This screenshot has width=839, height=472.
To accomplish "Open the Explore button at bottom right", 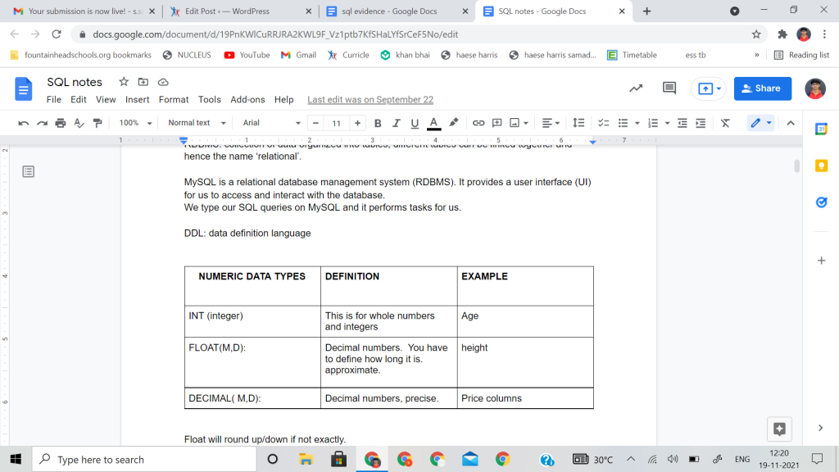I will (x=780, y=429).
